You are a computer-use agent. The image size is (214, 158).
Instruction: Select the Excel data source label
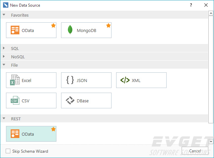click(26, 80)
